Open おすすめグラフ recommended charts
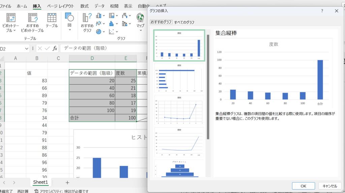 pos(87,23)
